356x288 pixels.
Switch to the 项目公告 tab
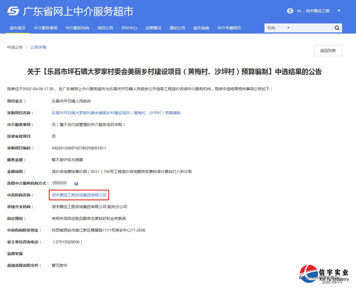105,28
